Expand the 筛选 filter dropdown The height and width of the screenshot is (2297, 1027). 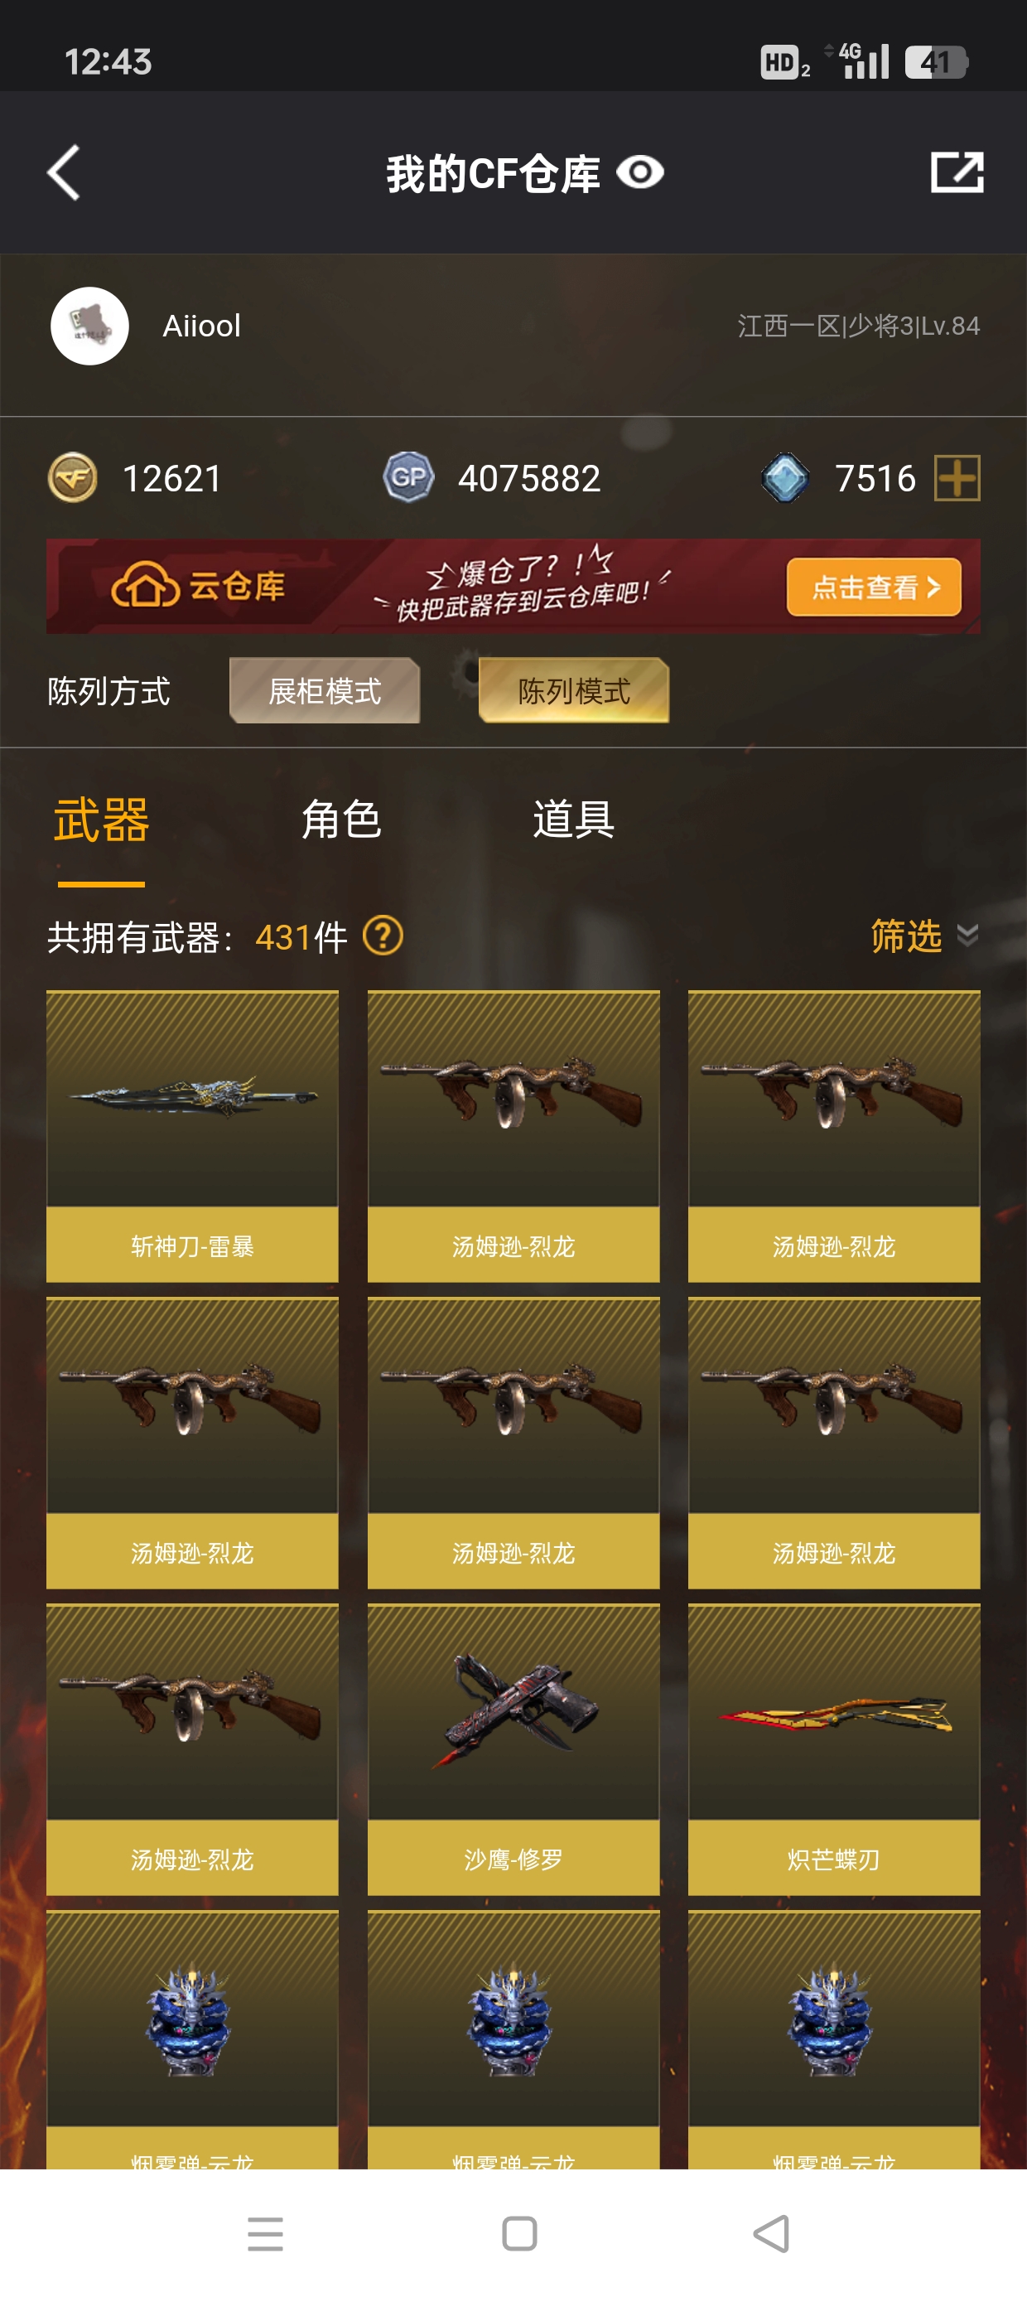pos(924,936)
